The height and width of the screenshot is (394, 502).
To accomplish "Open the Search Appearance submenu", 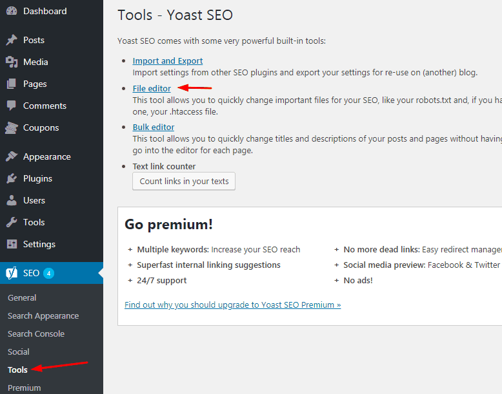I will [x=43, y=315].
